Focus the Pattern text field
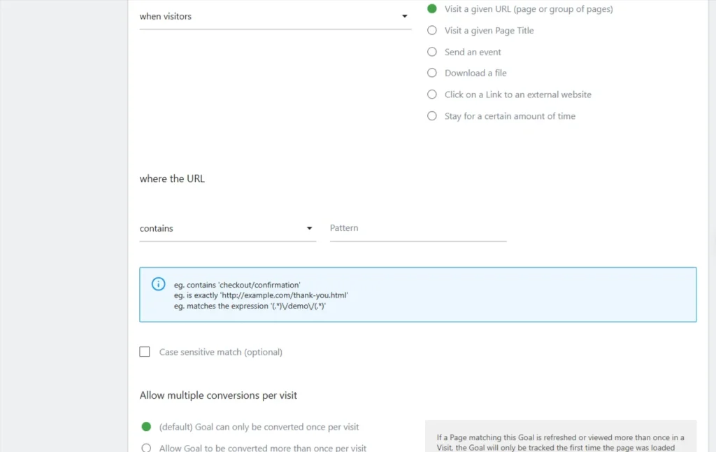Viewport: 716px width, 452px height. [x=417, y=229]
